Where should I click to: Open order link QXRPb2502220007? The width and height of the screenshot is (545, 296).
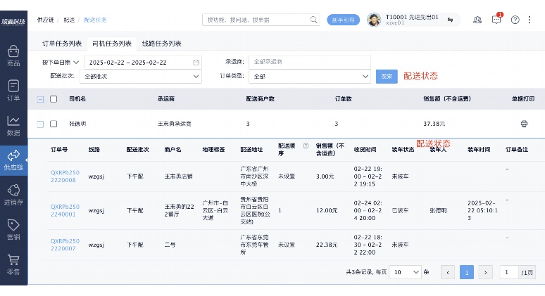(65, 245)
